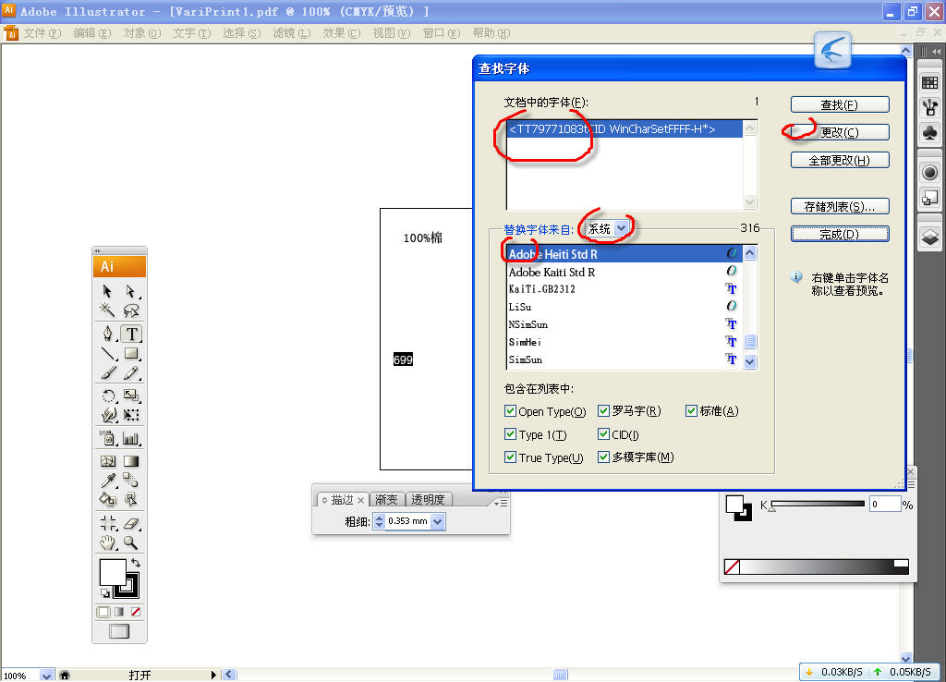Viewport: 946px width, 682px height.
Task: Open the 编辑 (Edit) menu
Action: (92, 33)
